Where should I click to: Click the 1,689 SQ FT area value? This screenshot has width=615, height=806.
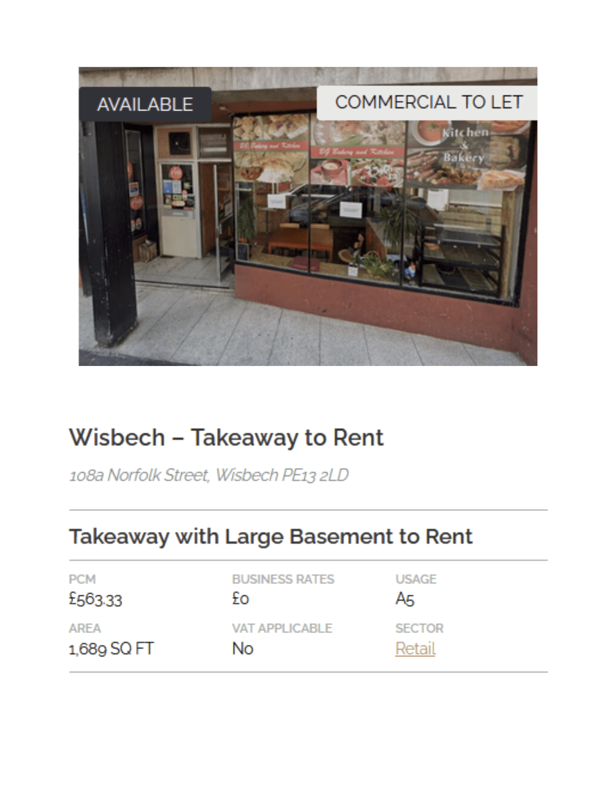pos(111,648)
